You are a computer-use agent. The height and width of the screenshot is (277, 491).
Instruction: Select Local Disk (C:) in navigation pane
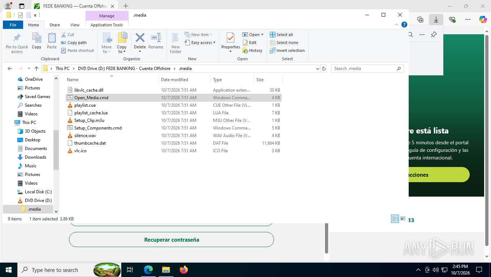tap(38, 192)
